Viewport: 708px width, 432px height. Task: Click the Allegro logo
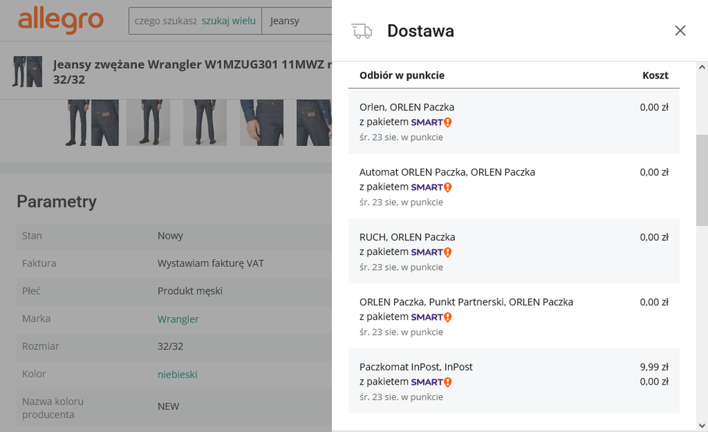coord(60,21)
